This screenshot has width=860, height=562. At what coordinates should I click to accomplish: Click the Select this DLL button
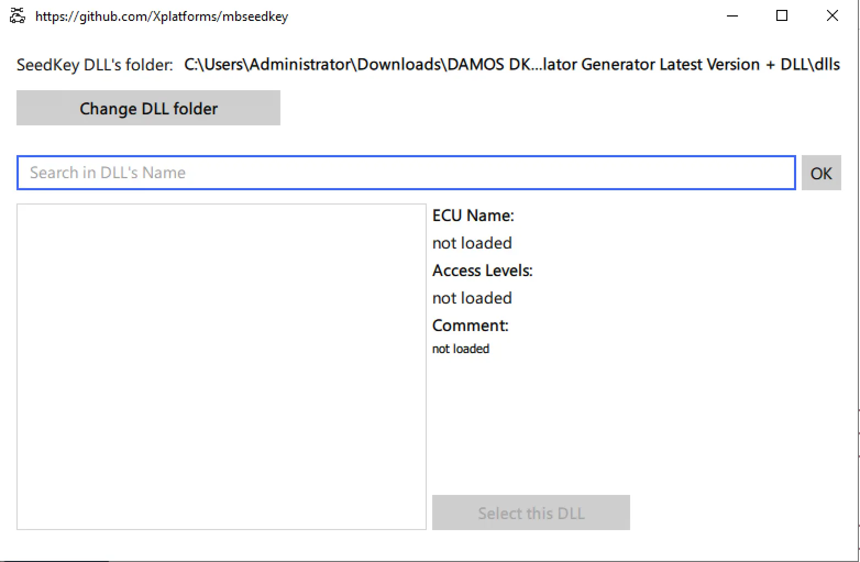530,512
